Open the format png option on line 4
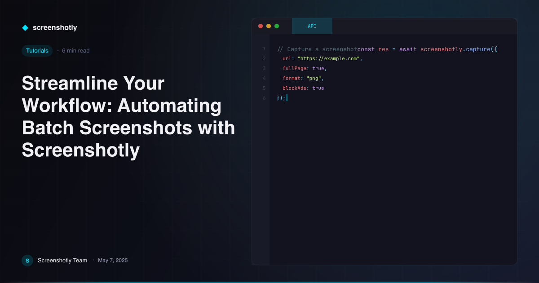 (314, 78)
